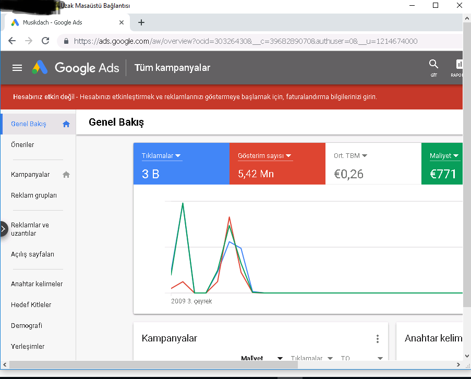Open a new browser tab
This screenshot has width=471, height=379.
[141, 22]
